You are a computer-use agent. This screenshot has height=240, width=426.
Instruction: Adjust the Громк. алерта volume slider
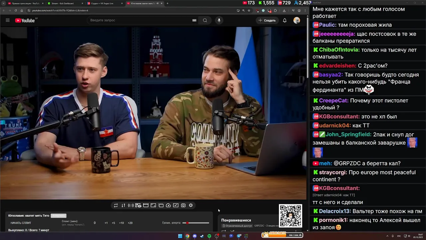(x=196, y=223)
